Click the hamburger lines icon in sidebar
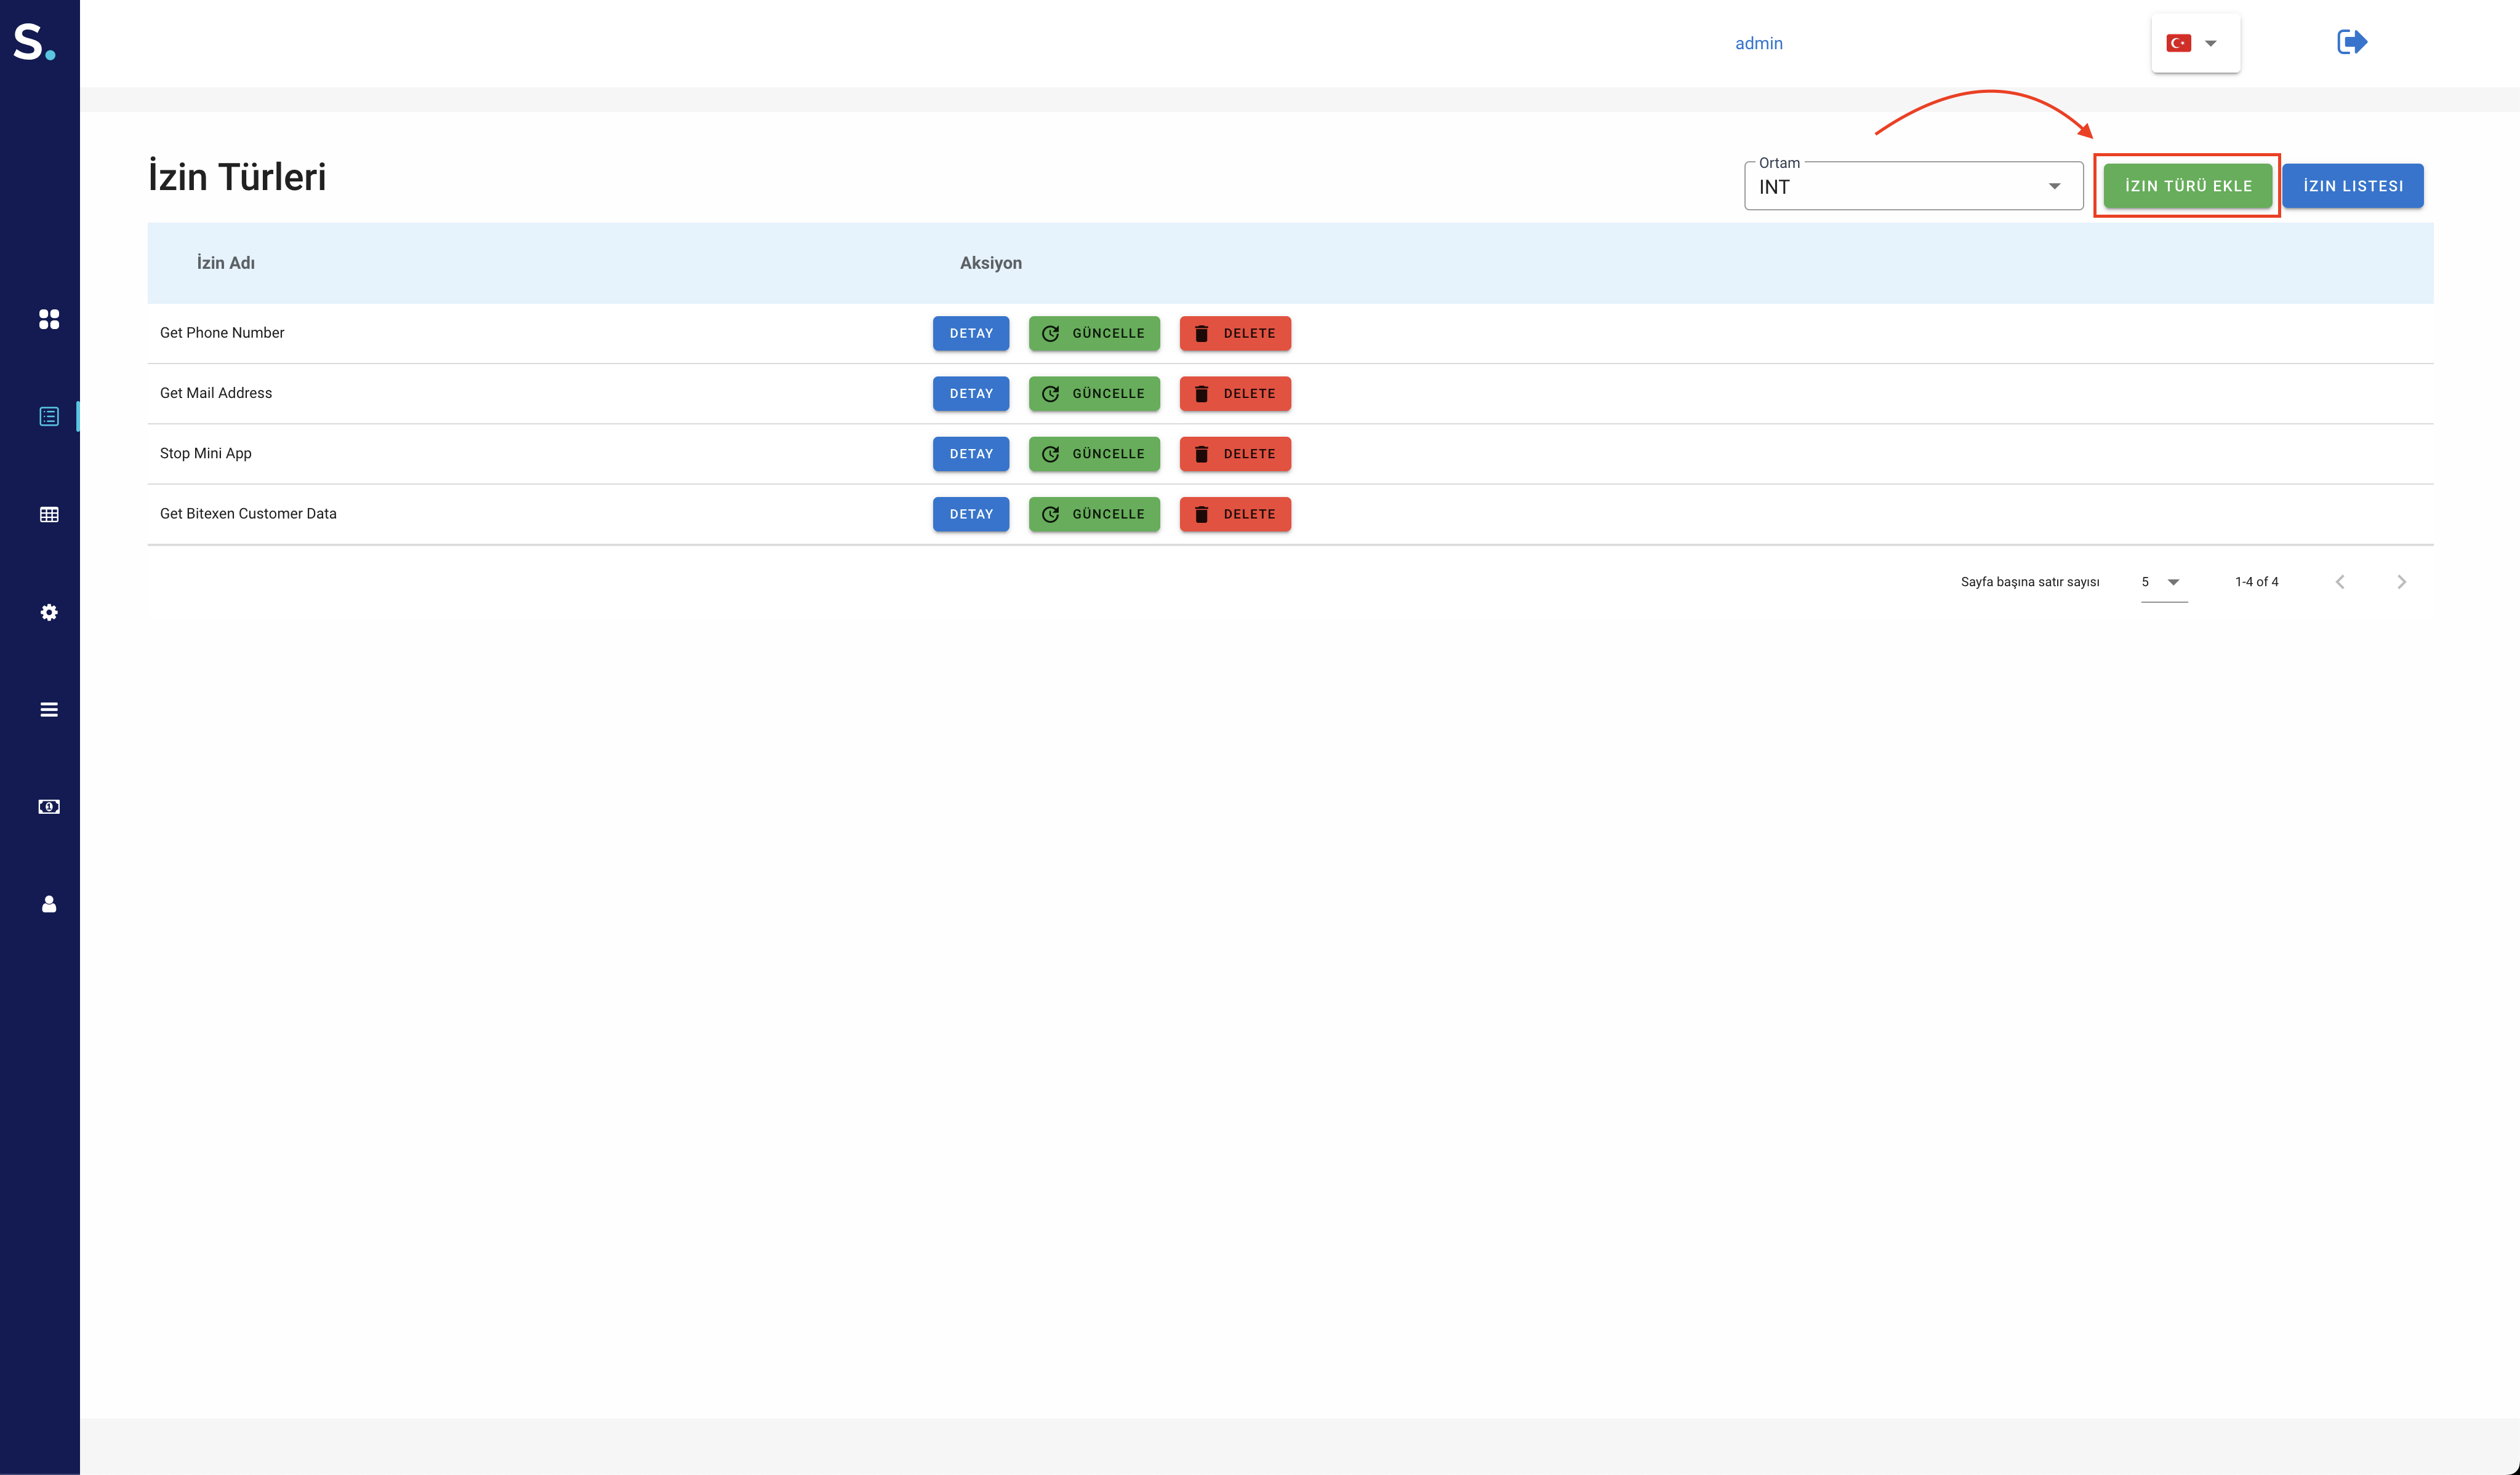The image size is (2520, 1475). tap(49, 710)
